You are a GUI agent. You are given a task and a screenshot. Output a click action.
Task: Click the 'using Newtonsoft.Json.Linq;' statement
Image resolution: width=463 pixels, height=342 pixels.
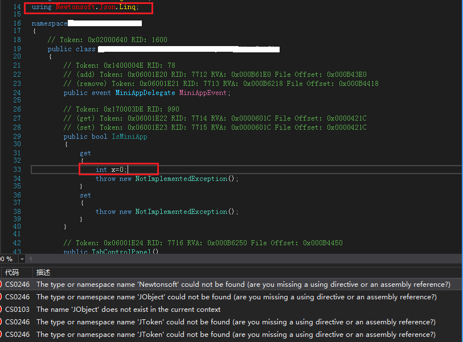tap(85, 7)
